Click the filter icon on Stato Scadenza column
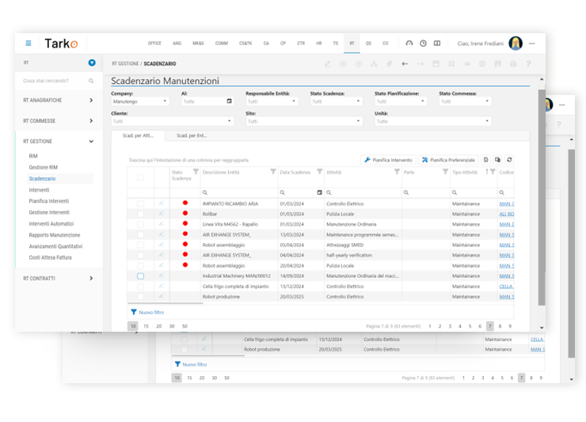The height and width of the screenshot is (422, 586). tap(196, 172)
